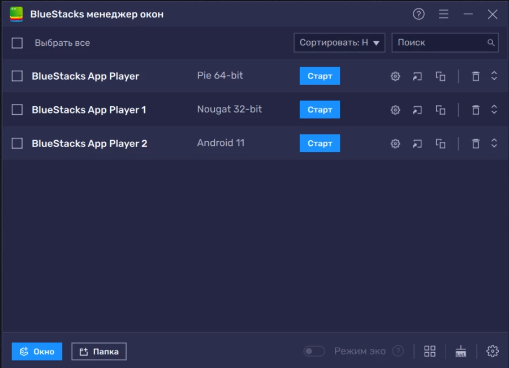The image size is (509, 368).
Task: Click the Поиск search field
Action: click(445, 42)
